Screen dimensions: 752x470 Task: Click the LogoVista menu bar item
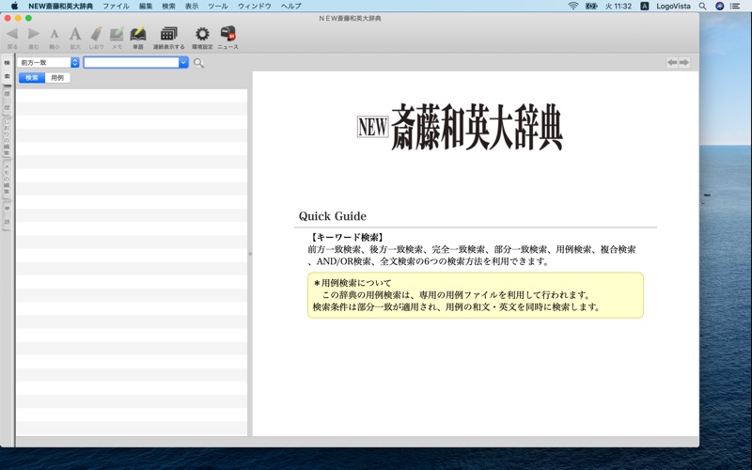click(x=673, y=6)
